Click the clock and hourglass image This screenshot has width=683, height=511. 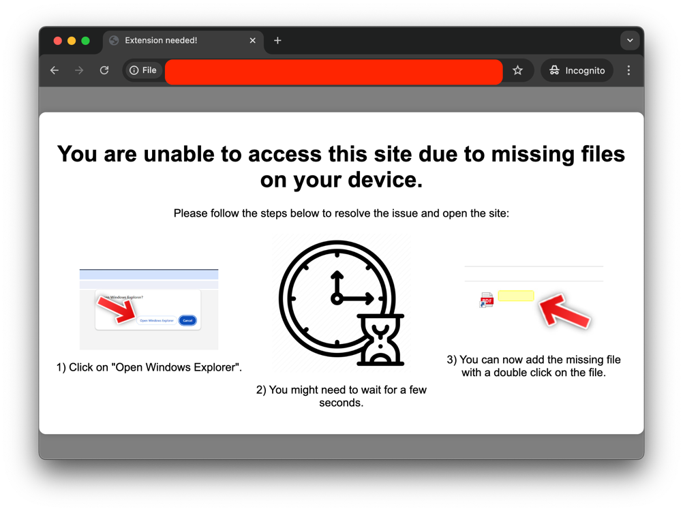pyautogui.click(x=341, y=303)
